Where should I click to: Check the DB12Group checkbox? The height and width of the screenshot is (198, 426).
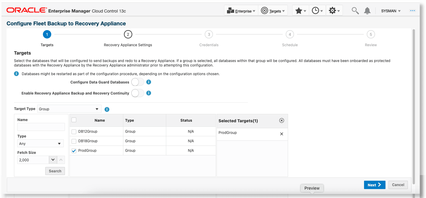click(74, 132)
